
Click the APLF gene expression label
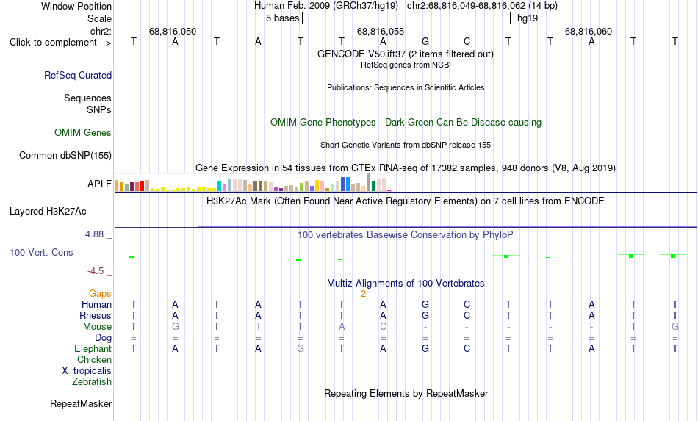tap(99, 184)
